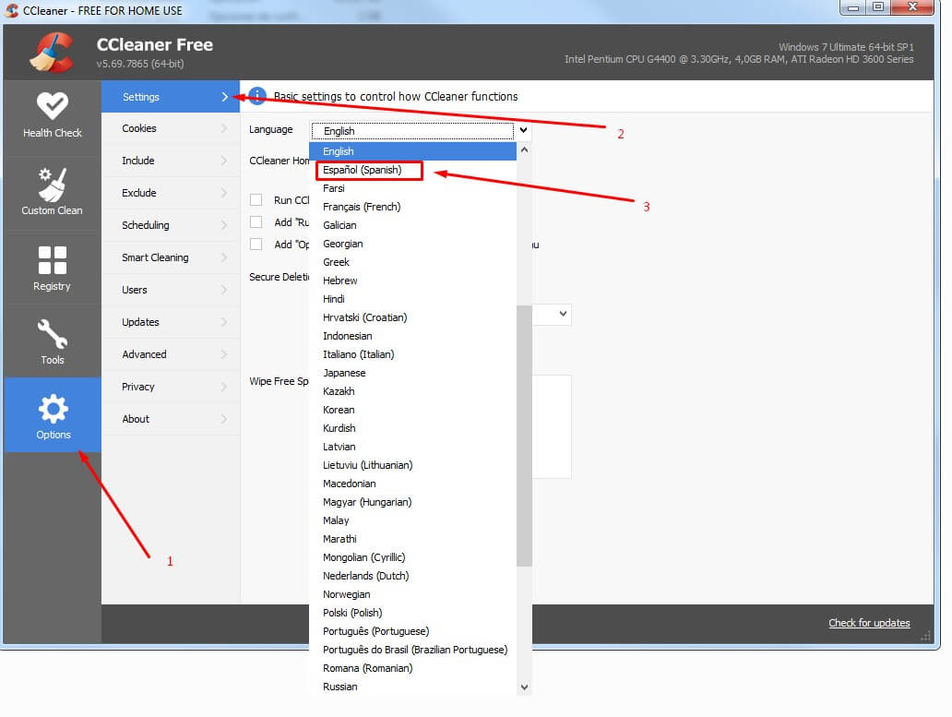Choose Japanese language
952x717 pixels.
(x=413, y=373)
